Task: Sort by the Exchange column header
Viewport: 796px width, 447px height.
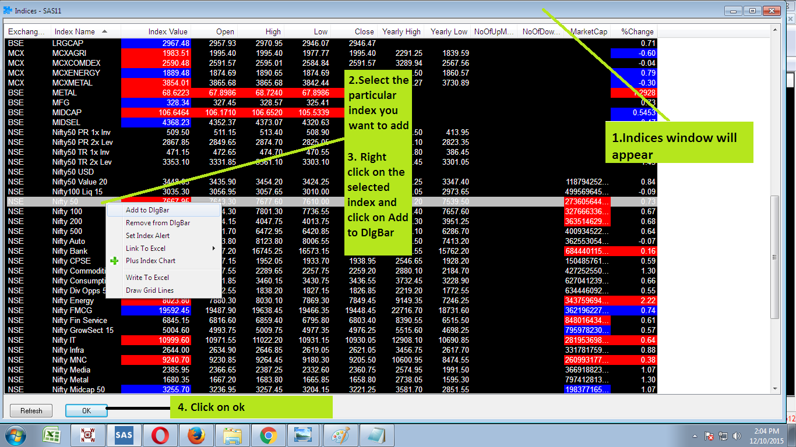Action: [28, 31]
